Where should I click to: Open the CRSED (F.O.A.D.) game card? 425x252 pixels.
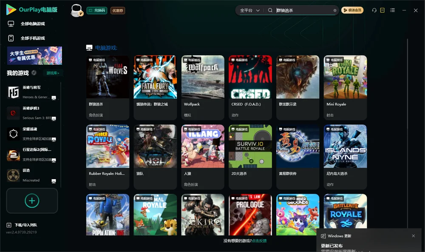pos(250,87)
